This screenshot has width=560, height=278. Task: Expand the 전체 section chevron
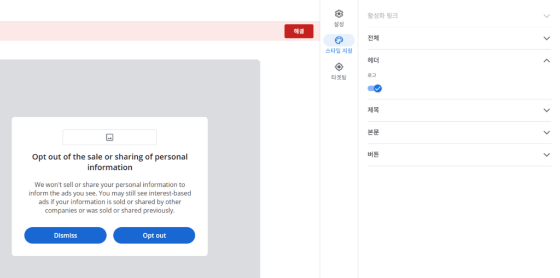pos(546,38)
